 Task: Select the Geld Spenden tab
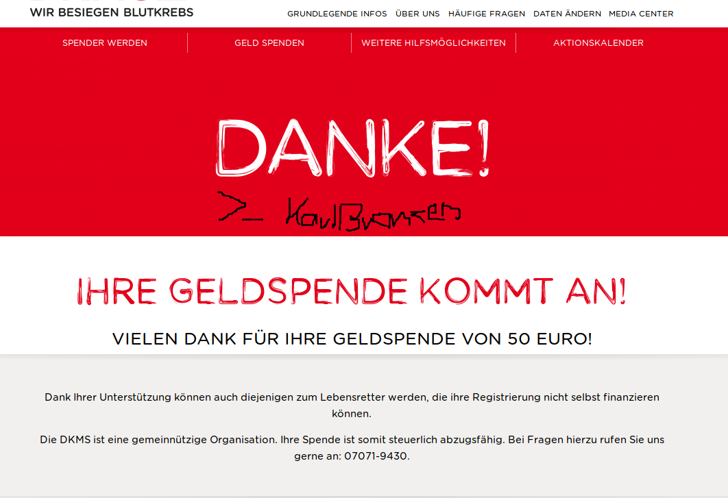click(x=269, y=42)
